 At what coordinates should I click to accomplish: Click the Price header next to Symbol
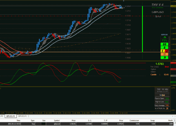(x=73, y=120)
